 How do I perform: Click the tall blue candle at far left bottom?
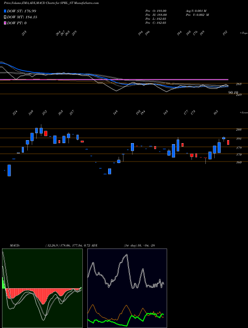pos(9,170)
